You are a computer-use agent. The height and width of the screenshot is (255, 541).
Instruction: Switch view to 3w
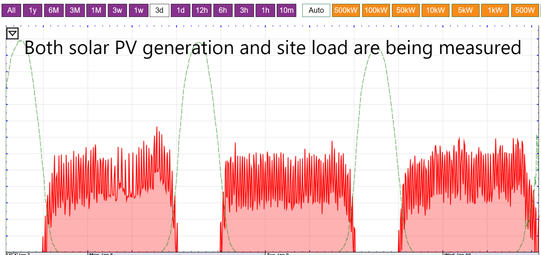(117, 10)
